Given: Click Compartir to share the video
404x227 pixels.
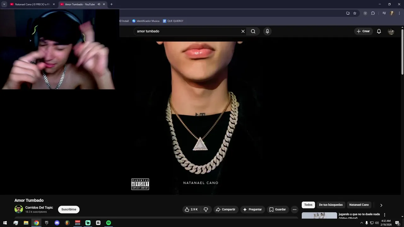Looking at the screenshot, I should (x=226, y=209).
